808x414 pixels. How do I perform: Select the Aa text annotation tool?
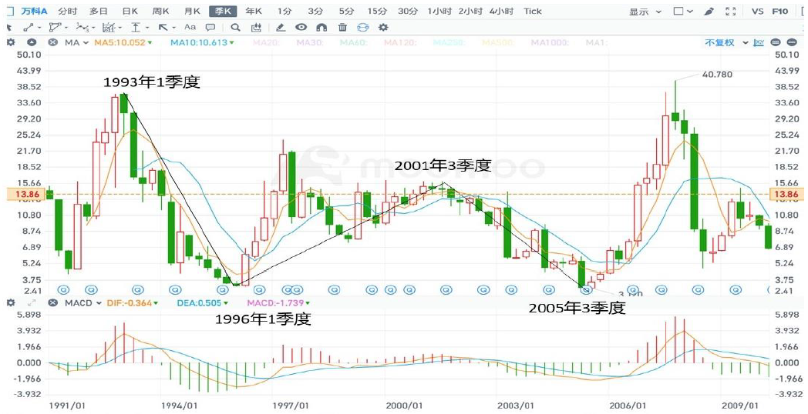click(190, 27)
